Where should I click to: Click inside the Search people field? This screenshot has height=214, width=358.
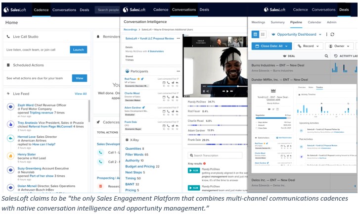pyautogui.click(x=107, y=10)
